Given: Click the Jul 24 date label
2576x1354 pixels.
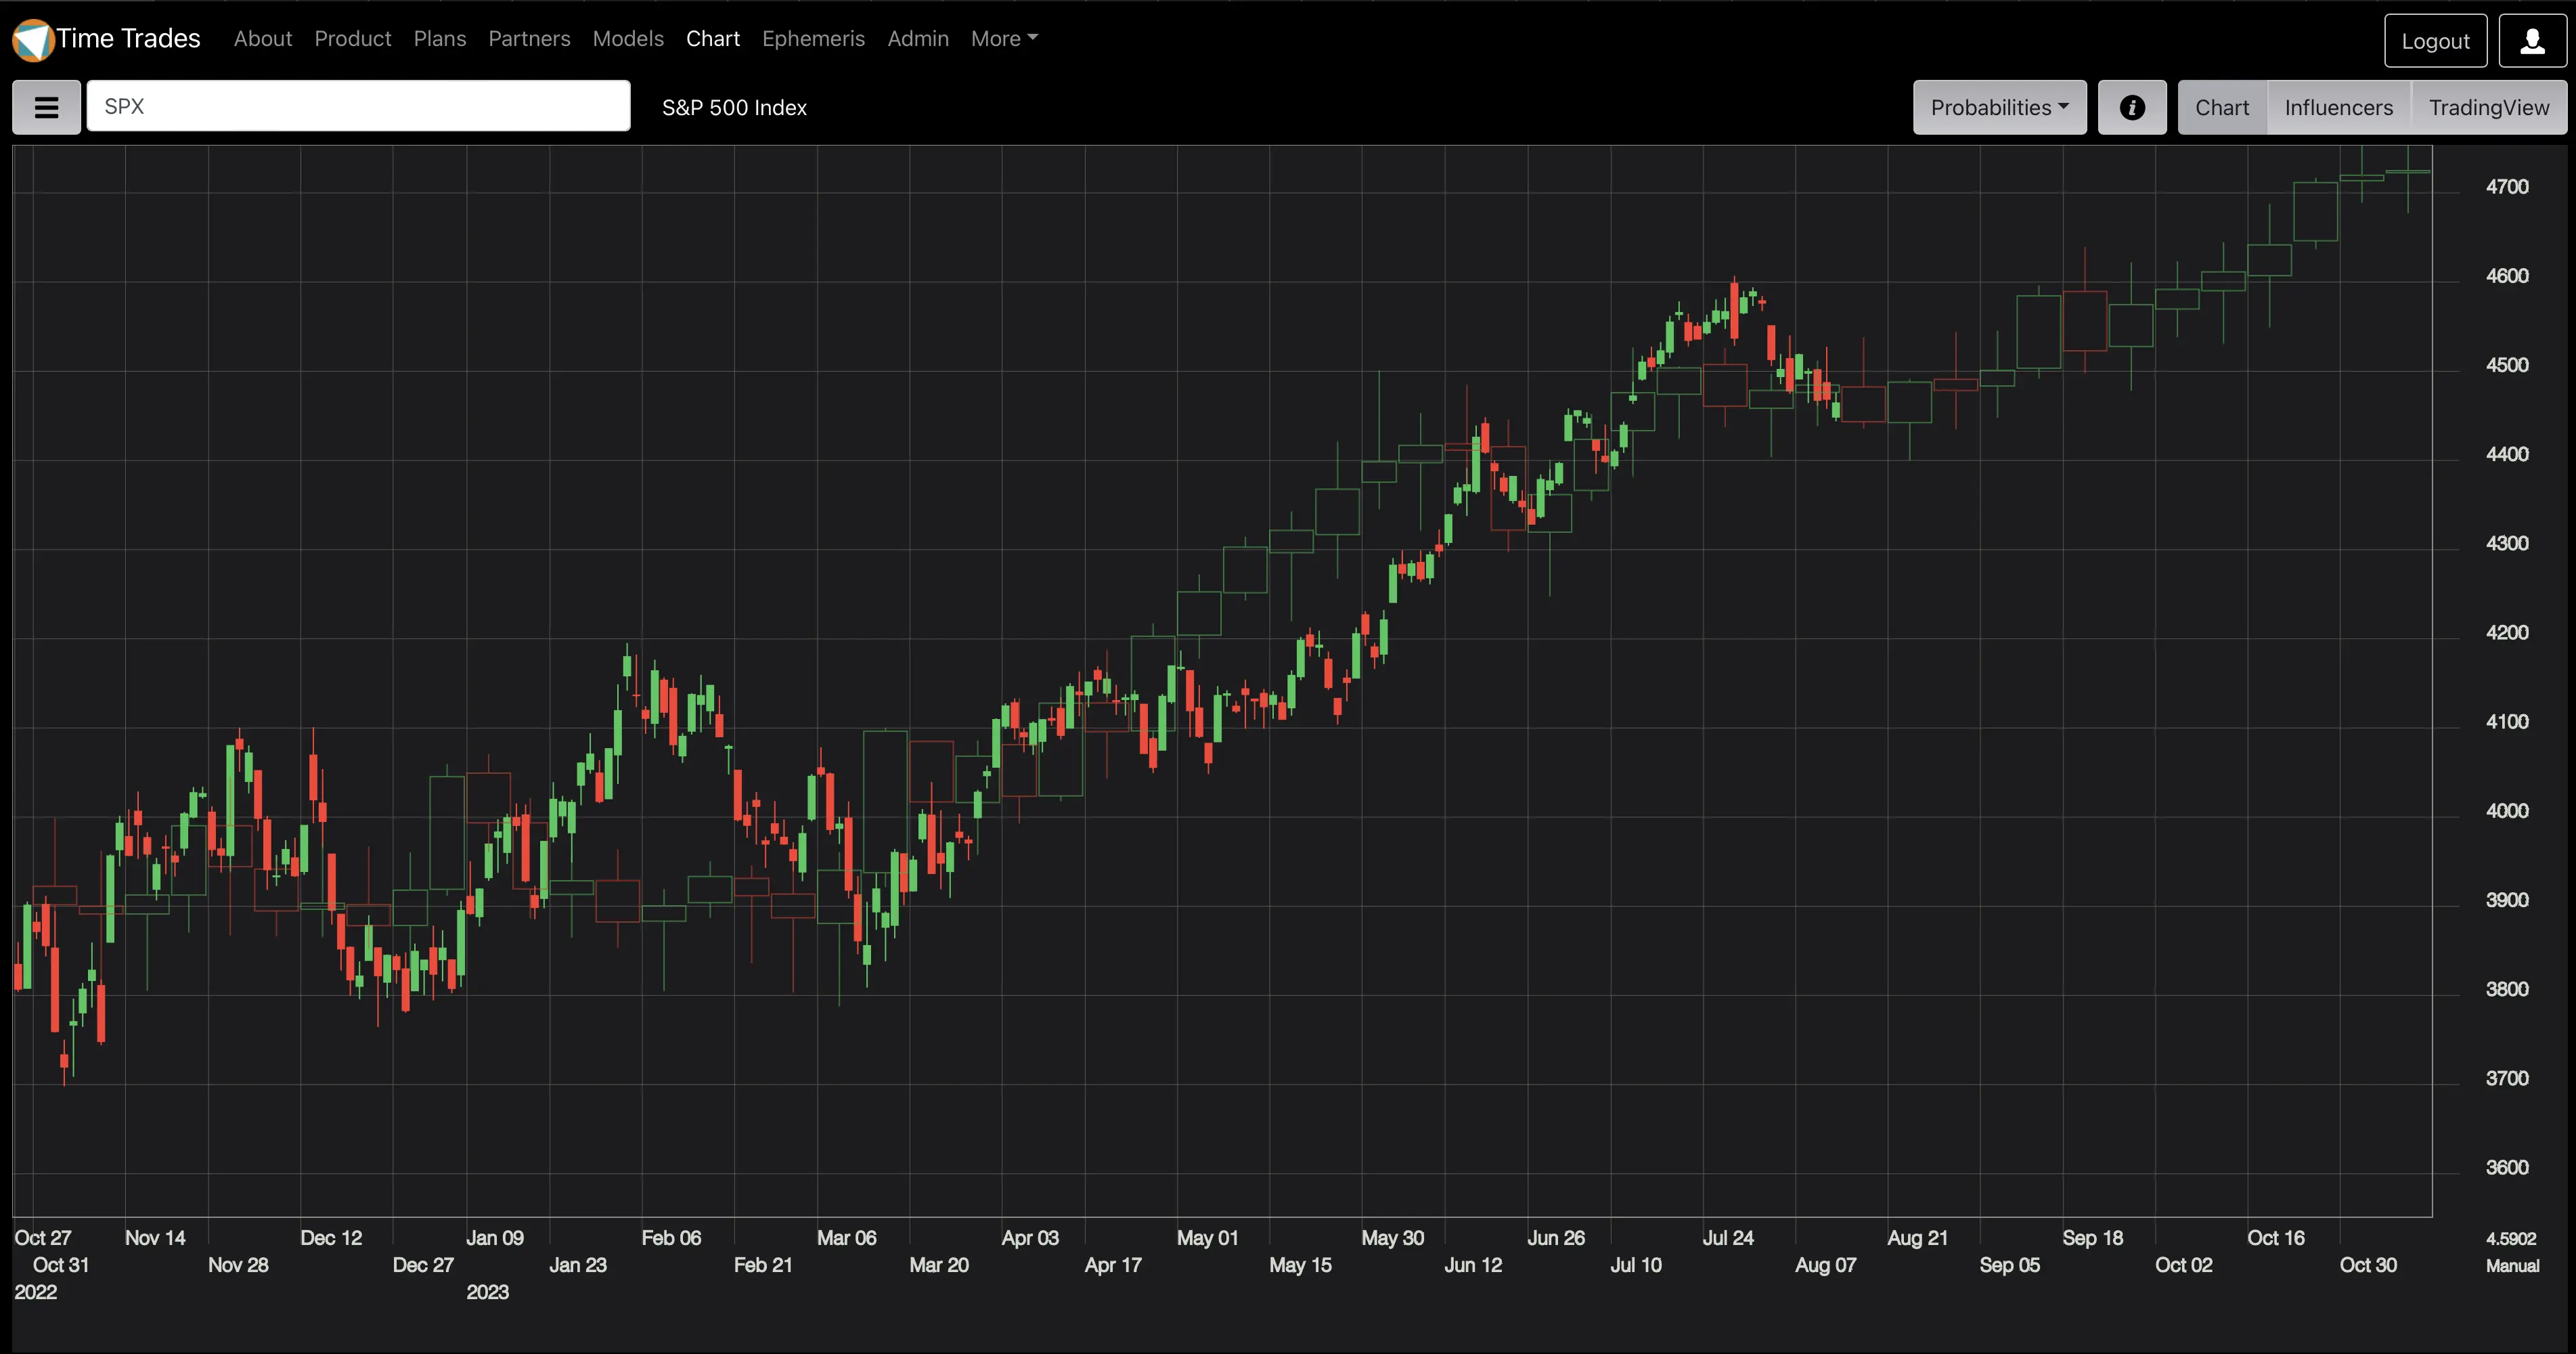Looking at the screenshot, I should (x=1728, y=1238).
